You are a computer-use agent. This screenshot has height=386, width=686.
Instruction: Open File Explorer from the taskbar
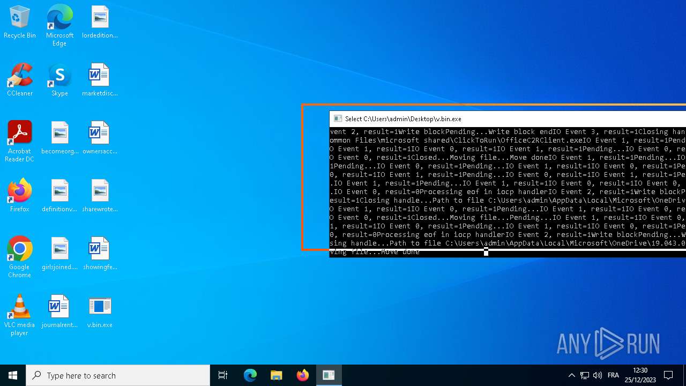tap(277, 375)
